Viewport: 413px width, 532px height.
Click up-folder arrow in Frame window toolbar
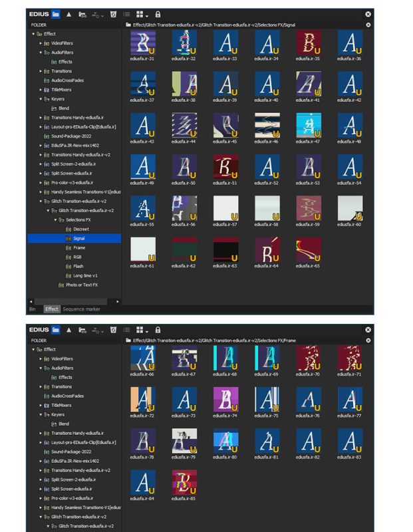69,330
